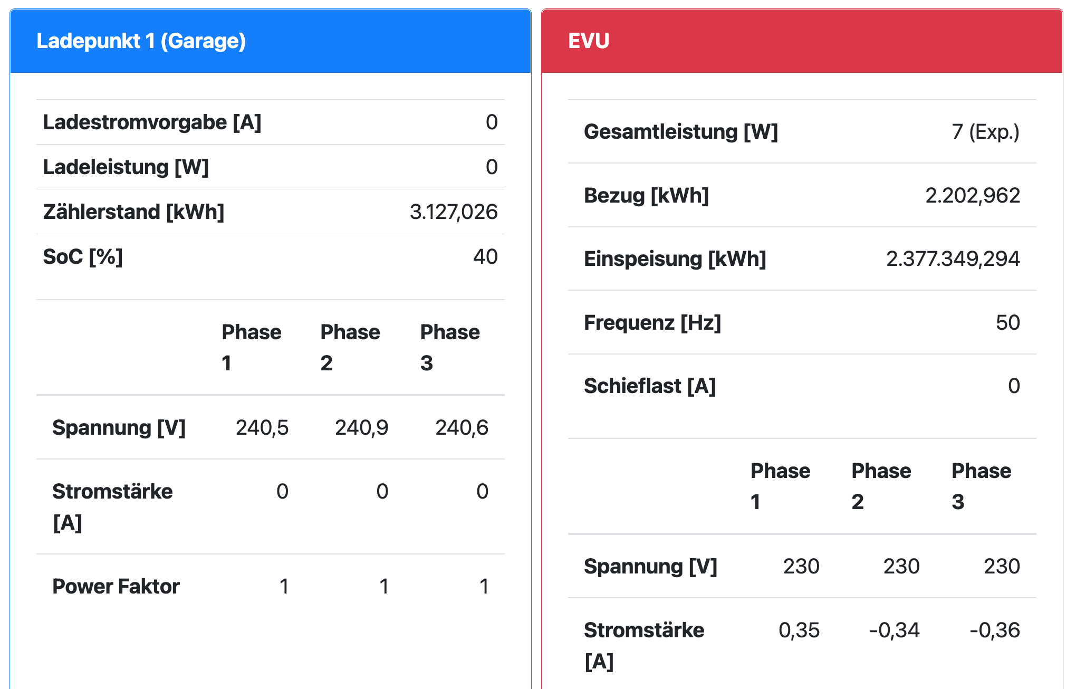This screenshot has width=1076, height=689.
Task: Select the Ladestromvorgabe [A] row label
Action: tap(152, 122)
